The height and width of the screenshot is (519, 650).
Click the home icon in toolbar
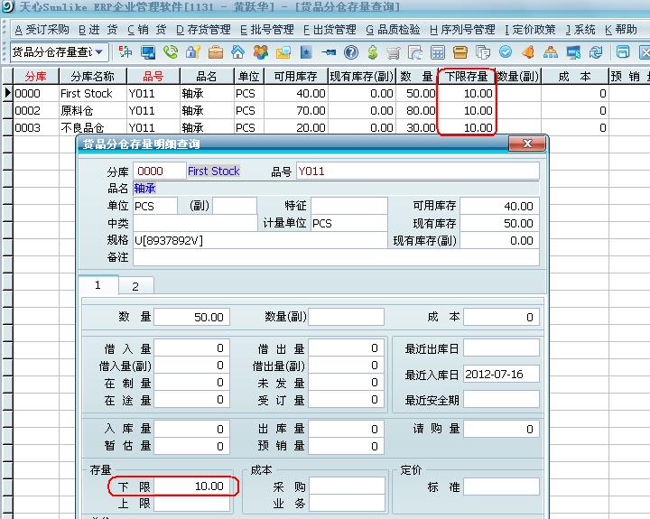238,52
